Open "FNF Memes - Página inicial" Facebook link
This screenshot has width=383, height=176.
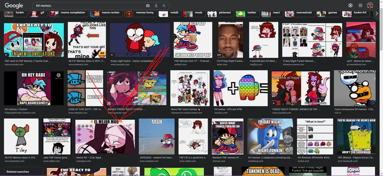click(356, 158)
